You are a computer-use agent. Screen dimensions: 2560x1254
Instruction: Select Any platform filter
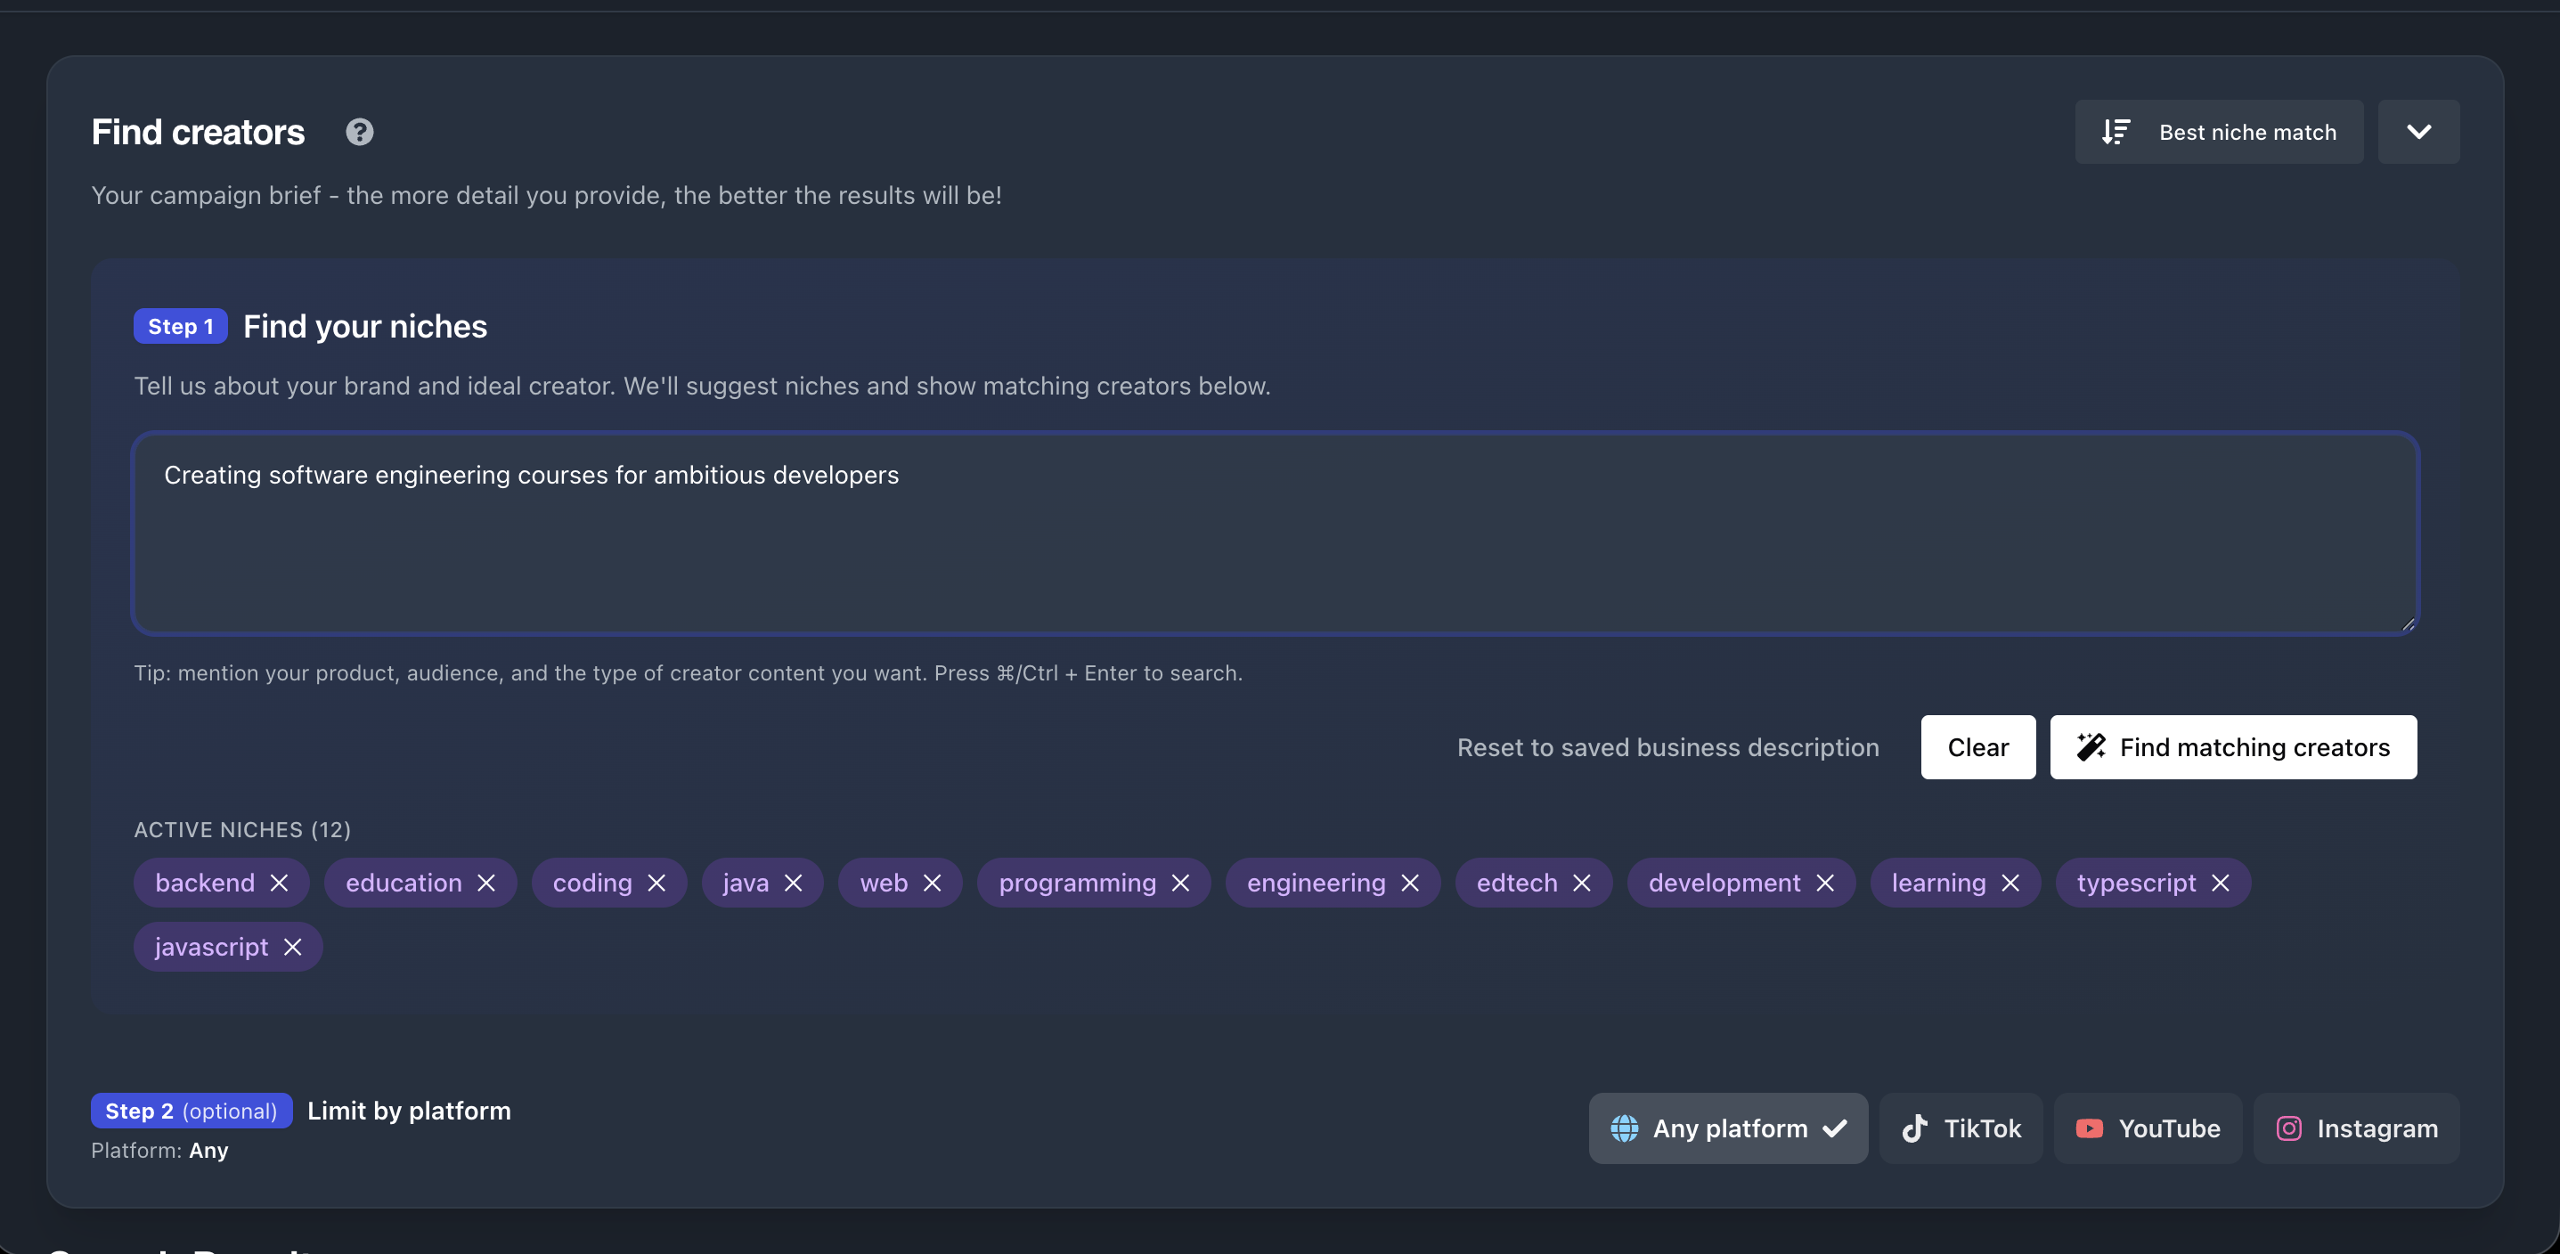(x=1728, y=1128)
